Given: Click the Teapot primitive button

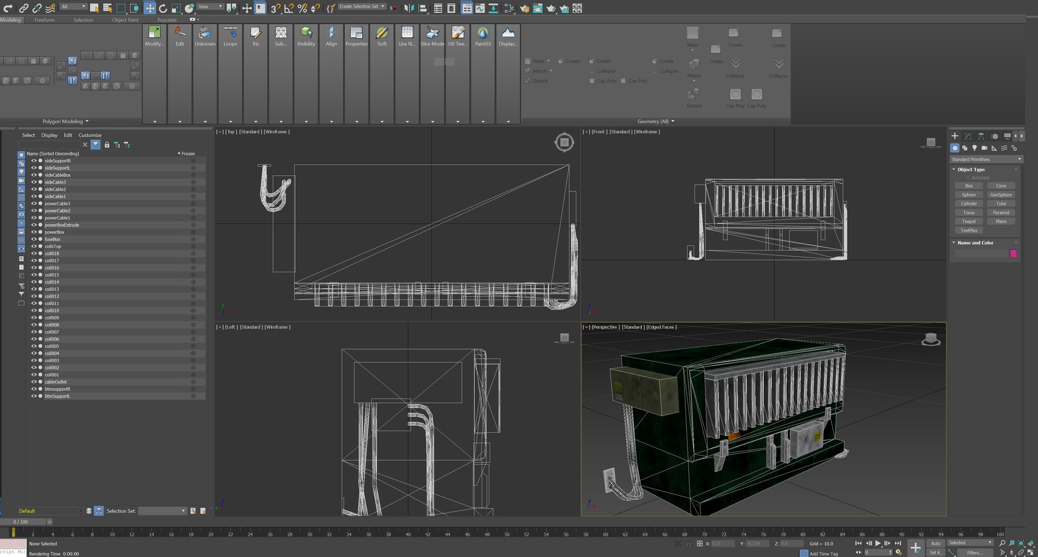Looking at the screenshot, I should click(969, 222).
